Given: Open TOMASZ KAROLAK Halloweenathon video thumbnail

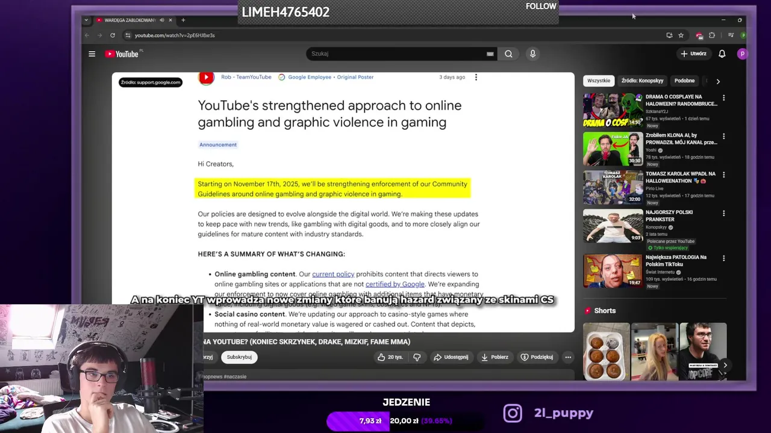Looking at the screenshot, I should [x=613, y=187].
